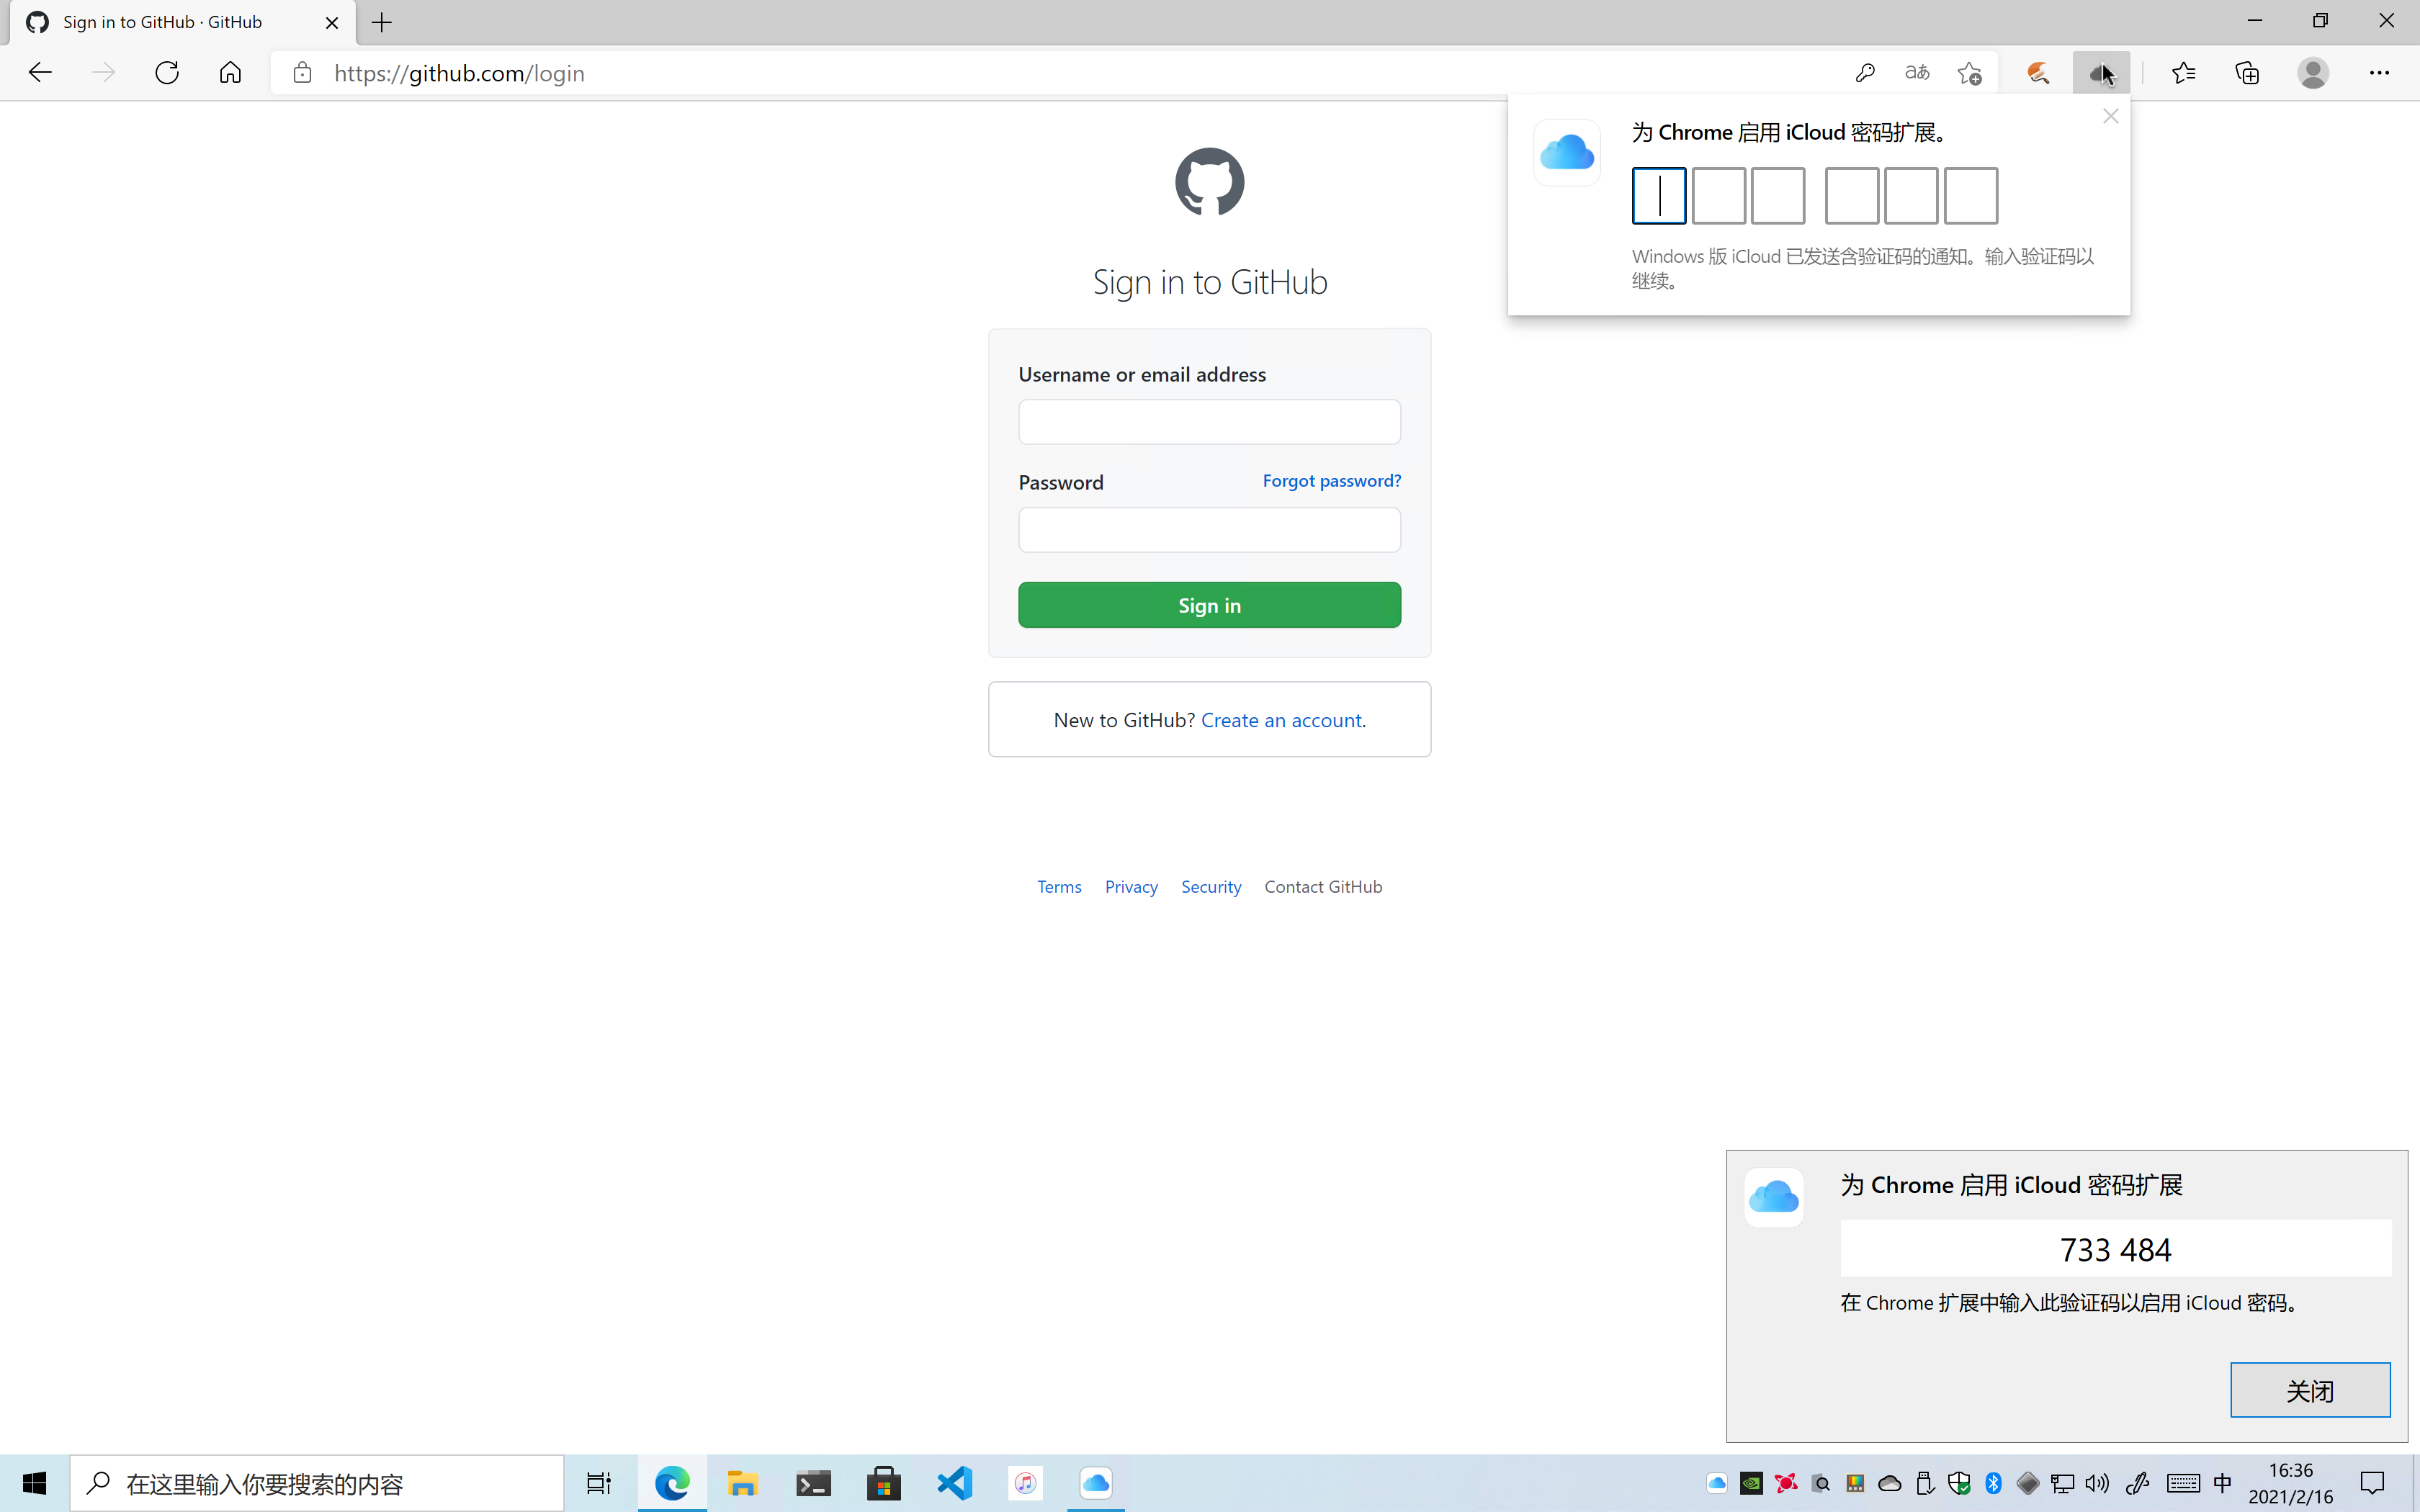The height and width of the screenshot is (1512, 2420).
Task: Click the address bar URL
Action: [x=459, y=73]
